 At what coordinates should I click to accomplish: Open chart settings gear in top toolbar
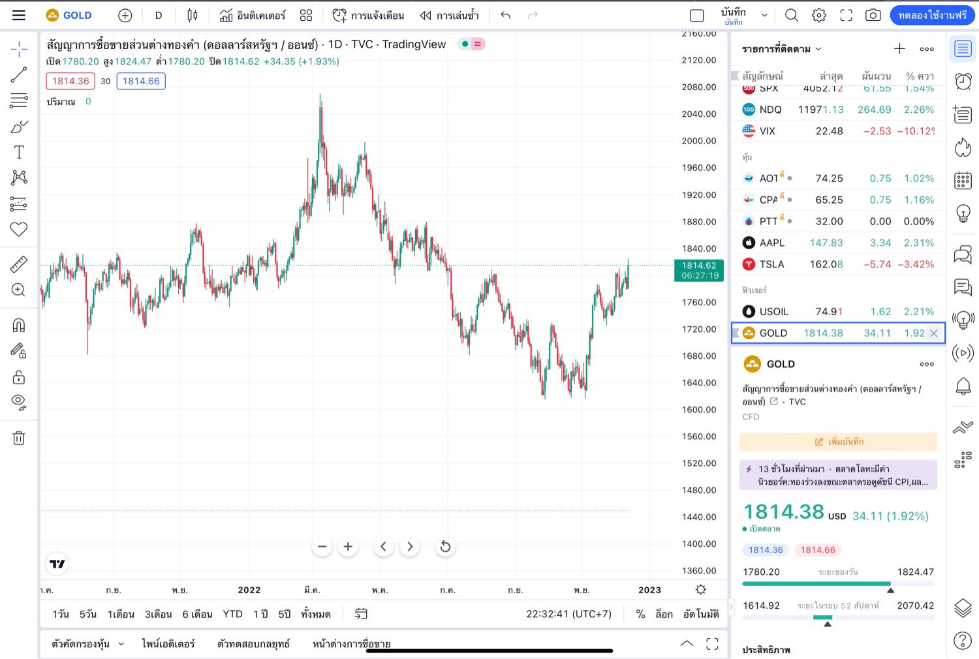tap(818, 15)
